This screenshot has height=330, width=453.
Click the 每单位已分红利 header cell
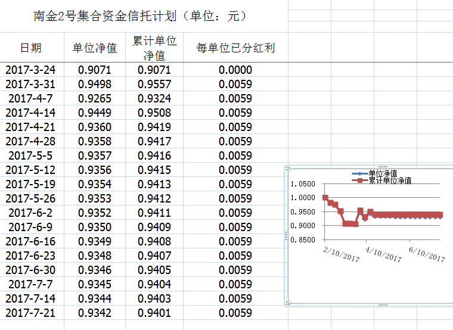(235, 48)
